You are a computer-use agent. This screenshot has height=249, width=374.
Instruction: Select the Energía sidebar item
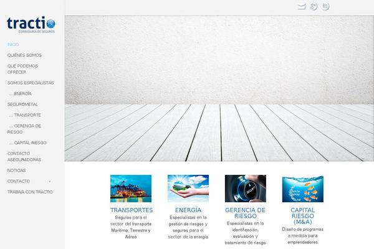tap(20, 93)
